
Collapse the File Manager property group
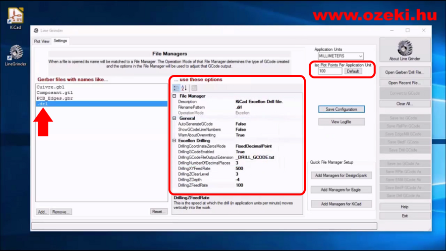tap(174, 96)
